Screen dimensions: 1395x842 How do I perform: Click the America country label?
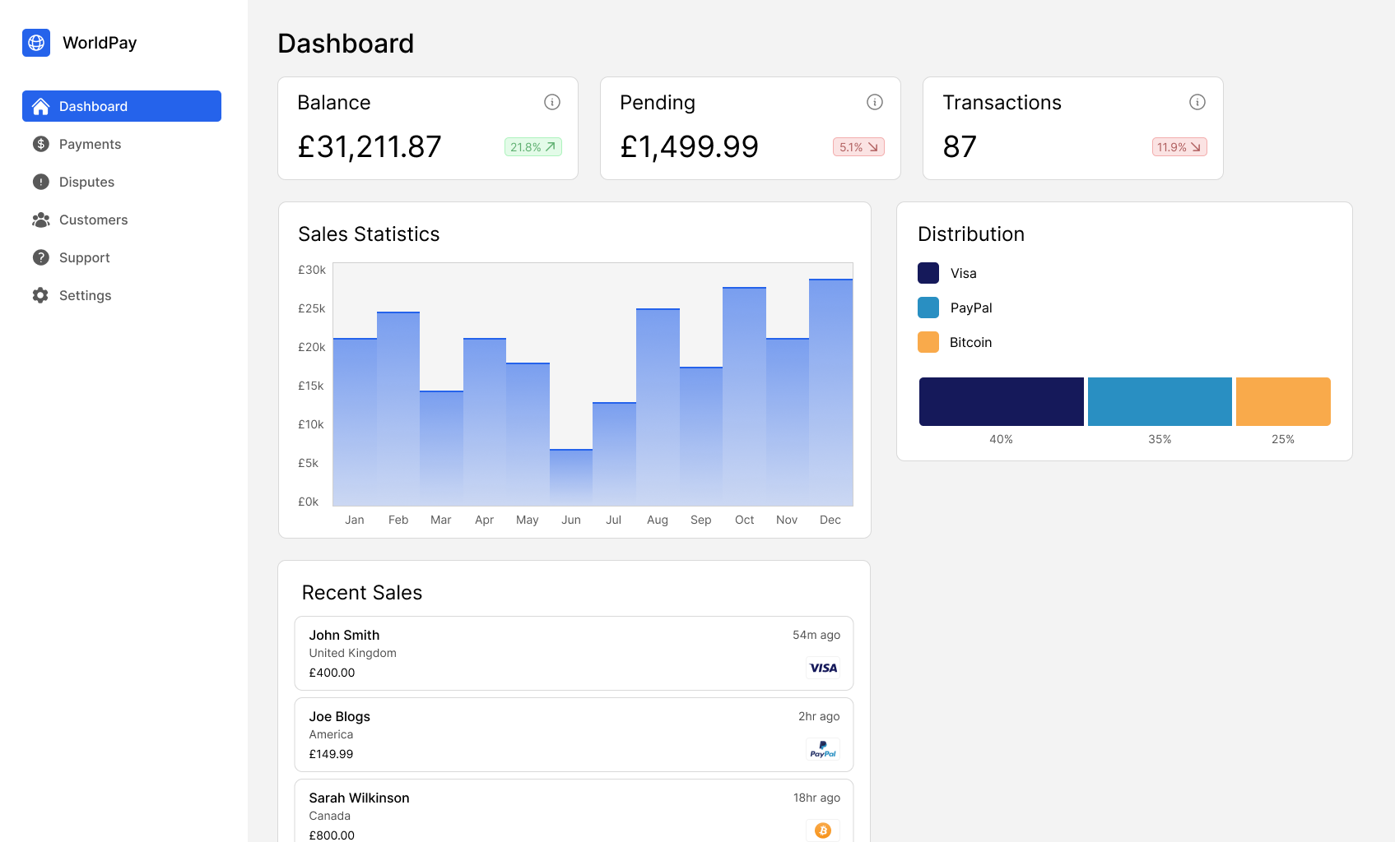coord(331,734)
